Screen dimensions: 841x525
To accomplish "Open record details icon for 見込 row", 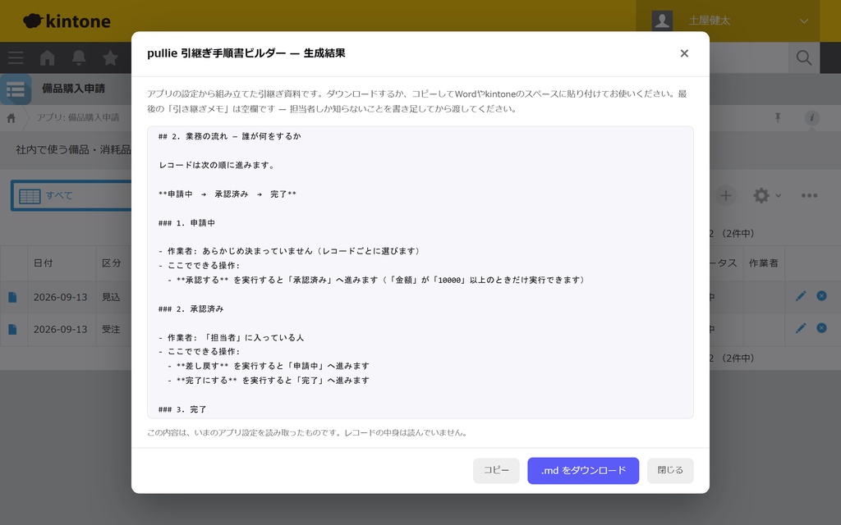I will tap(12, 297).
